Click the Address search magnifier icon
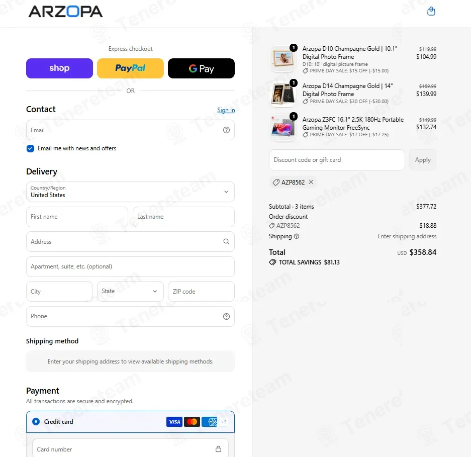 pyautogui.click(x=226, y=241)
